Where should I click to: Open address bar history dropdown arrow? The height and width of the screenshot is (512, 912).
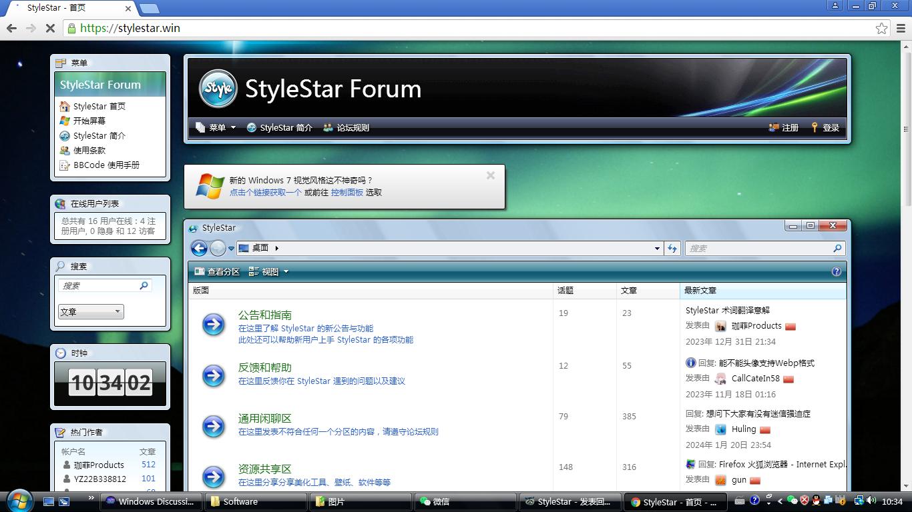click(657, 249)
